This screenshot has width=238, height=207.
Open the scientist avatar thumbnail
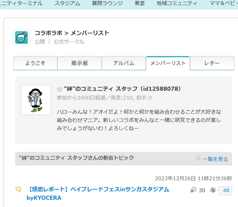36,100
